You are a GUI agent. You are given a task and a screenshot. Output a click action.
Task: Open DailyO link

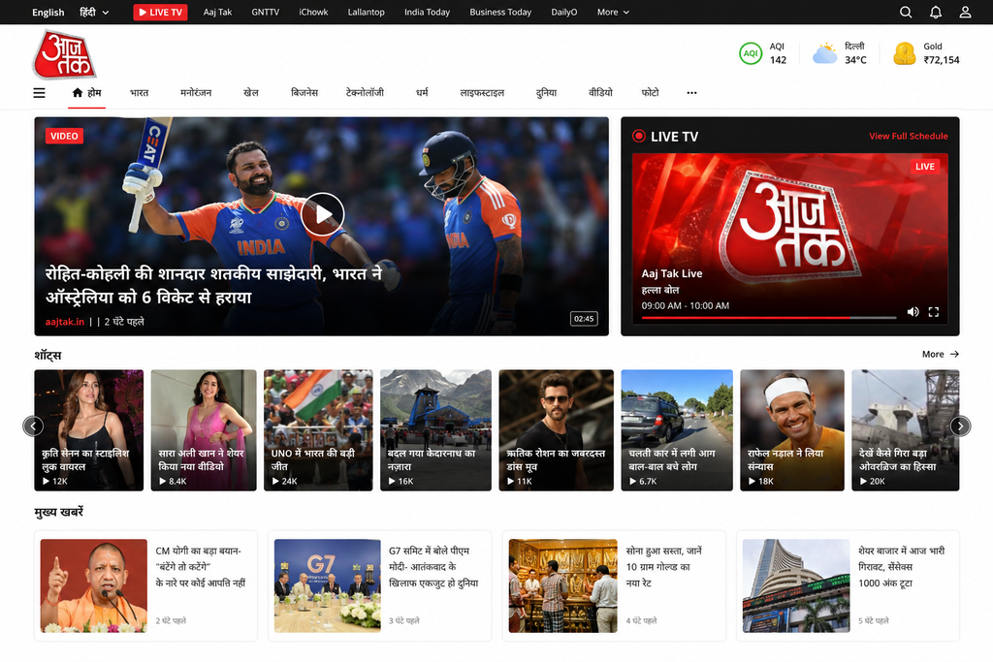click(563, 12)
